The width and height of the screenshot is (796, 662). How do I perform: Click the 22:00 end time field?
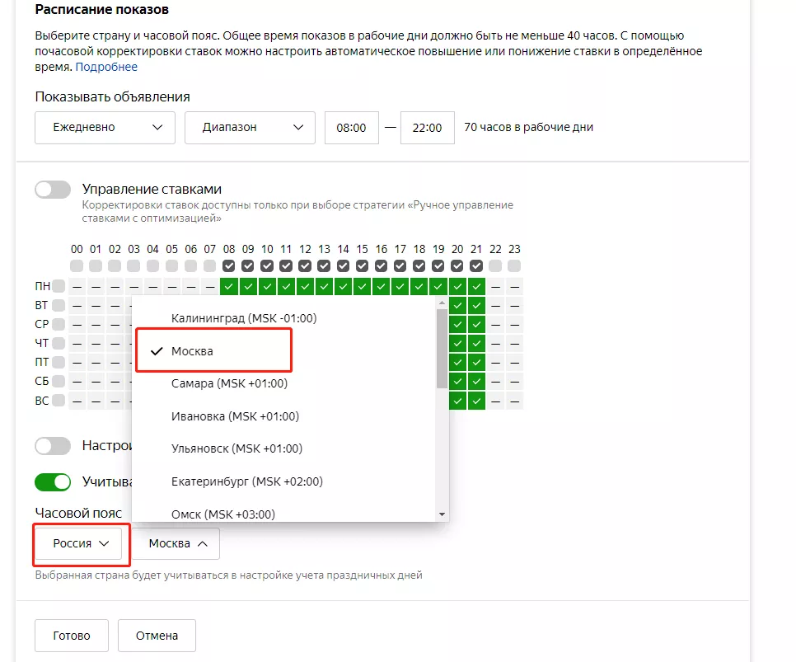click(427, 128)
